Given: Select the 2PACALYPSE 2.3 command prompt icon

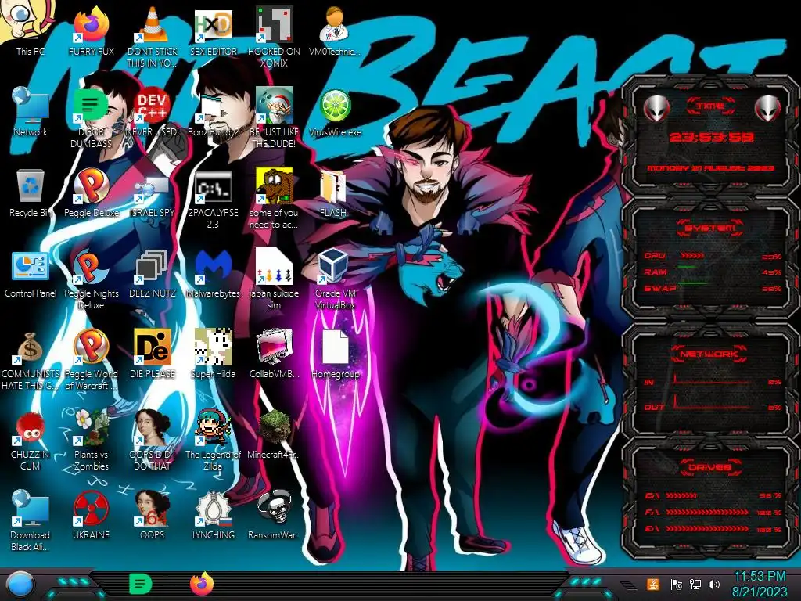Looking at the screenshot, I should click(x=213, y=198).
